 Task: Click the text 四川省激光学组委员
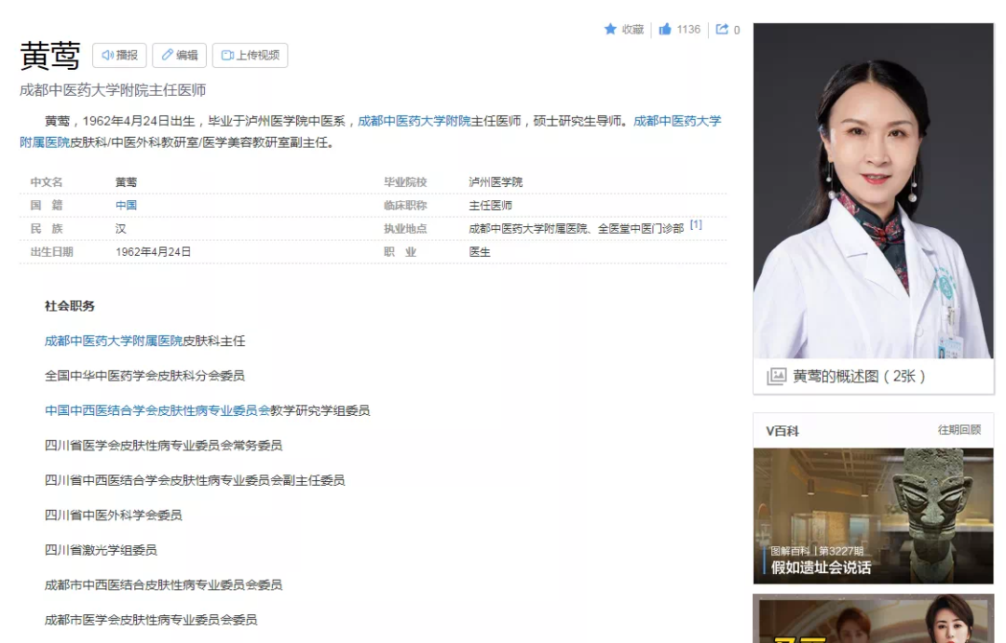point(101,550)
